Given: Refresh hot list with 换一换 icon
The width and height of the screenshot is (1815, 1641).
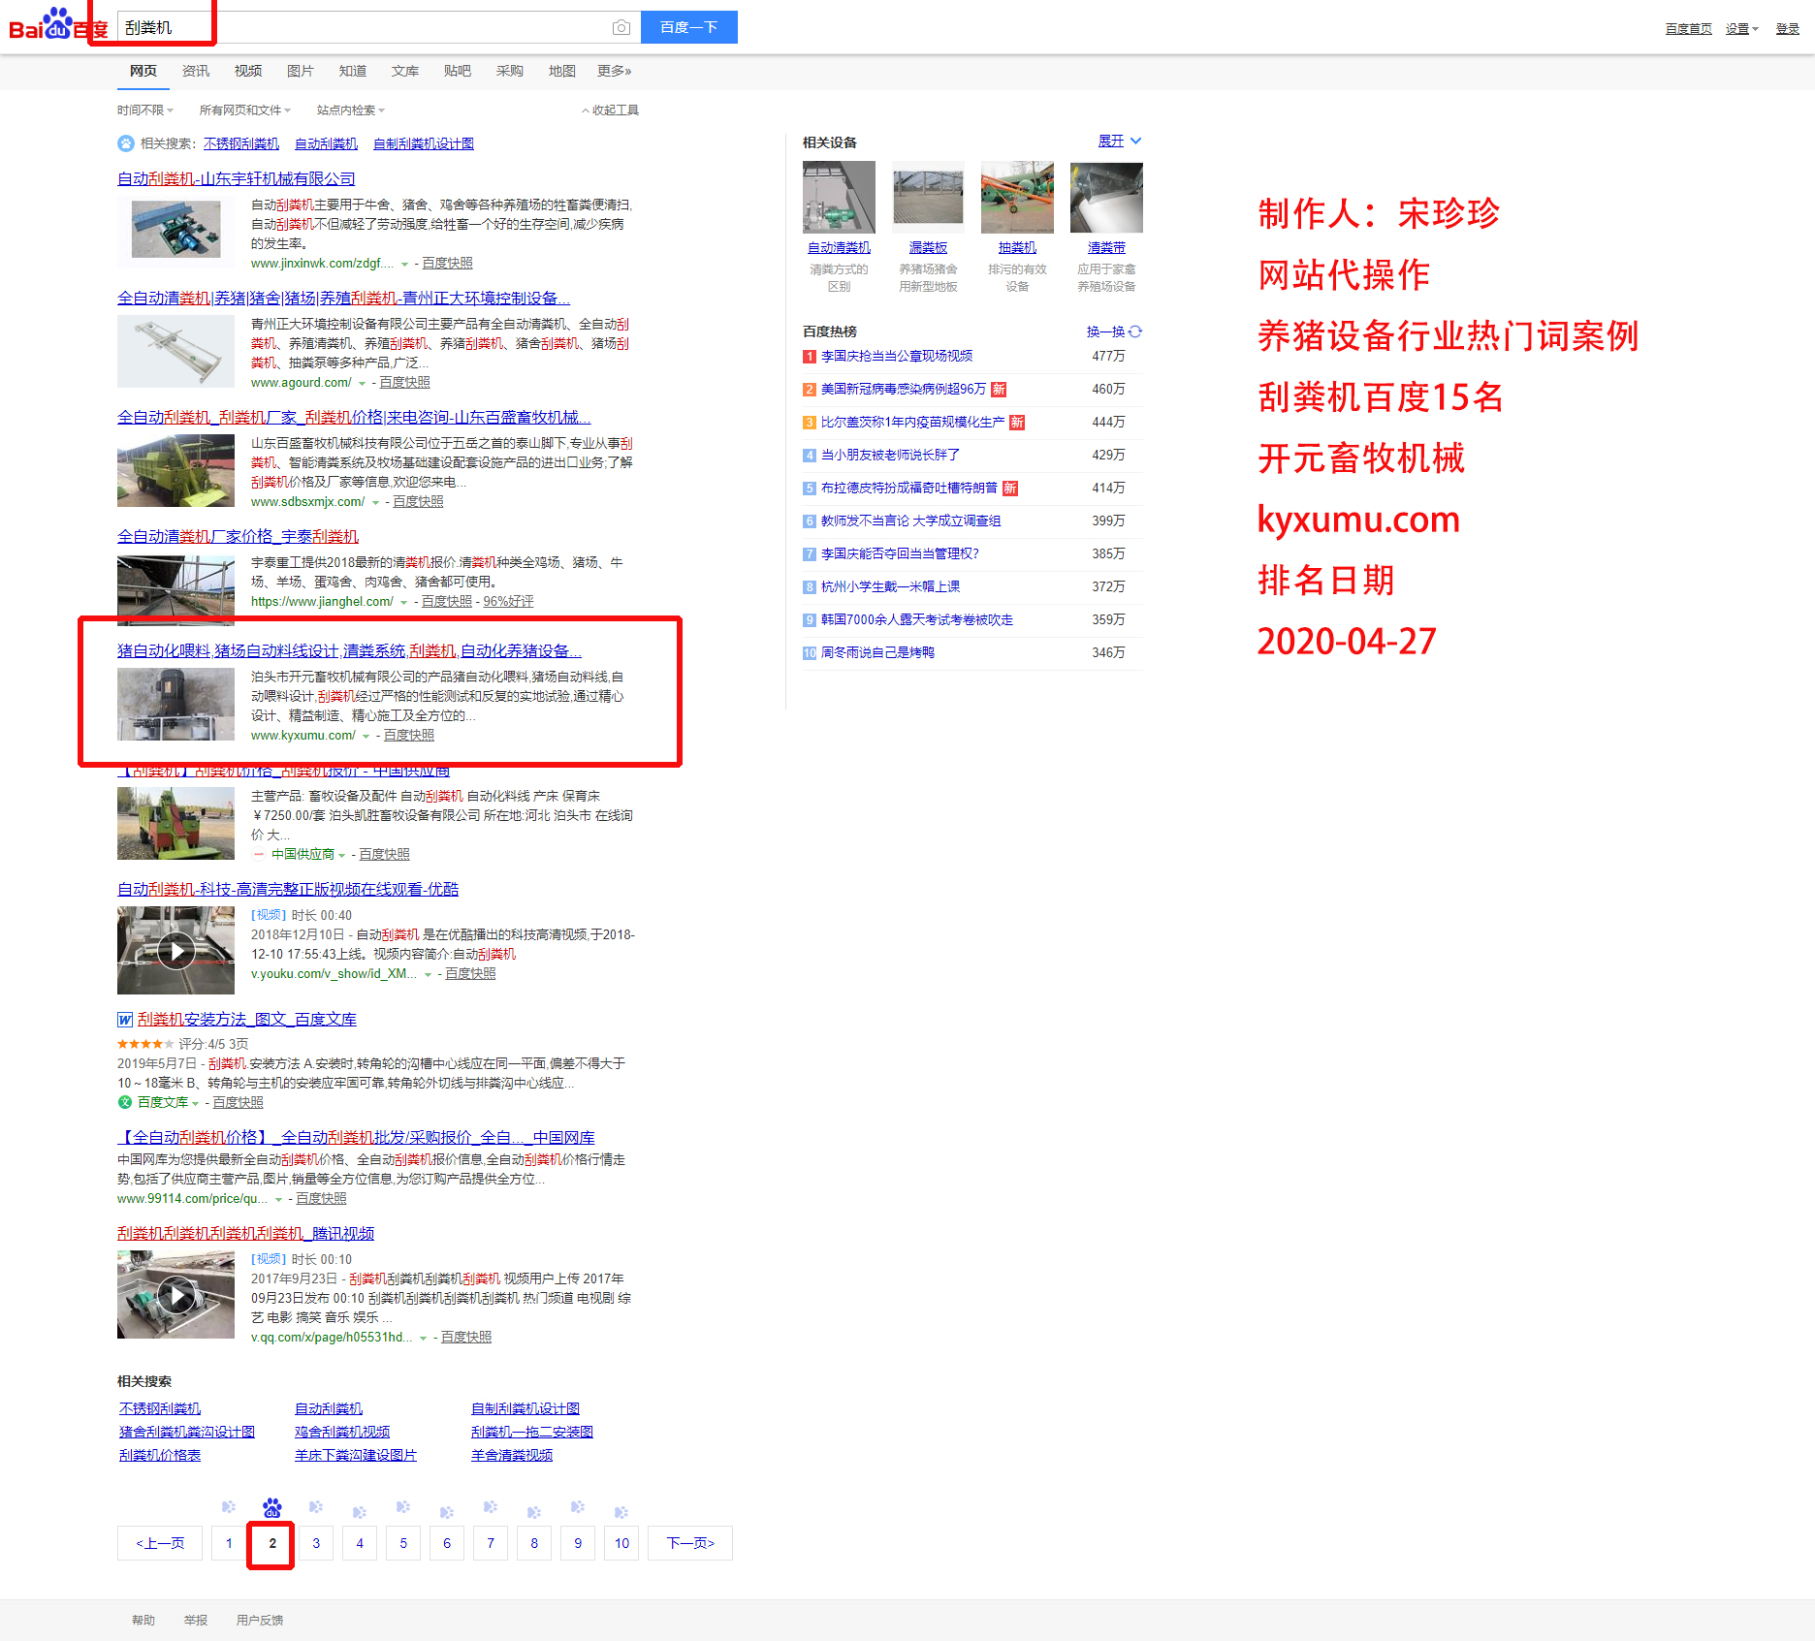Looking at the screenshot, I should [1135, 331].
